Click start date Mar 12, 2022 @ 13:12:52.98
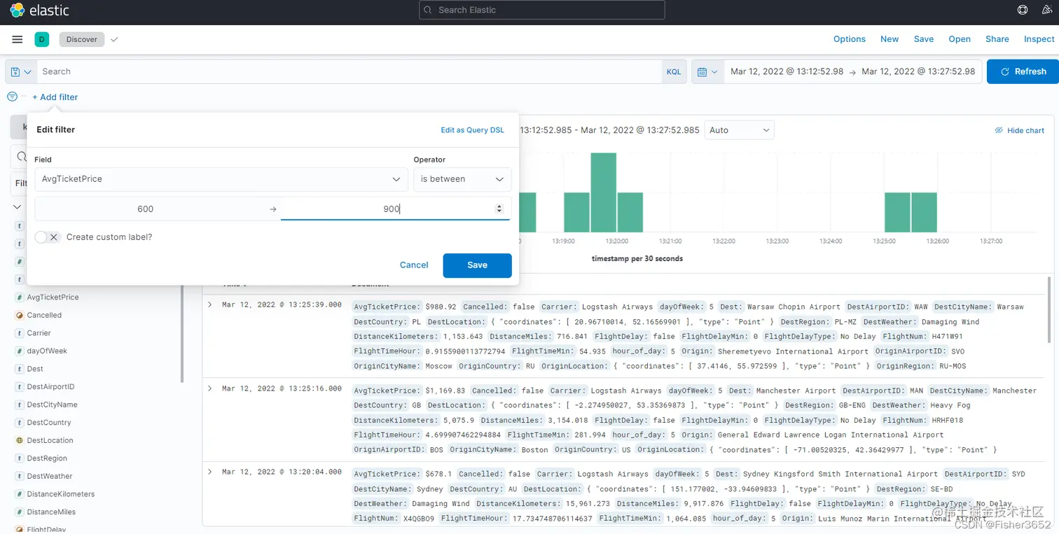The image size is (1059, 534). click(x=787, y=71)
